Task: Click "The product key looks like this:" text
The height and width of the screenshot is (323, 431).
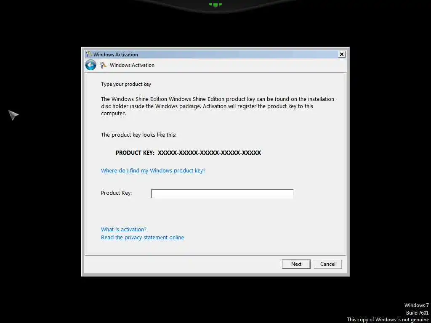Action: (139, 135)
